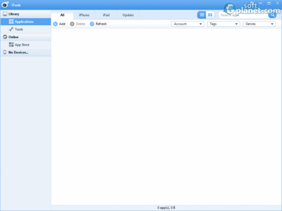Image resolution: width=282 pixels, height=211 pixels.
Task: Open App Store under Online
Action: [26, 45]
